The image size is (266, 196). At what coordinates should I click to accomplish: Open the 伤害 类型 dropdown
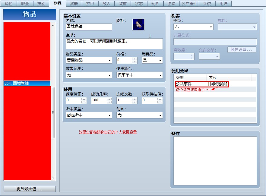coord(193,27)
